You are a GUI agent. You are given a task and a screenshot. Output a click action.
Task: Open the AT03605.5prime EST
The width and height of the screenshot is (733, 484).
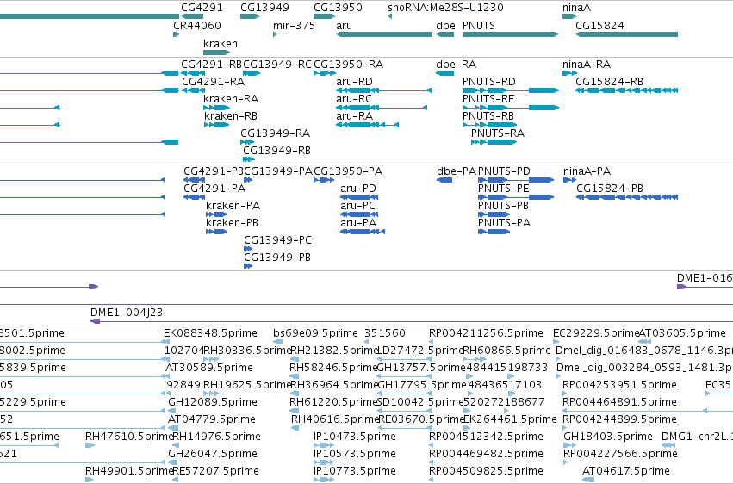(x=644, y=342)
